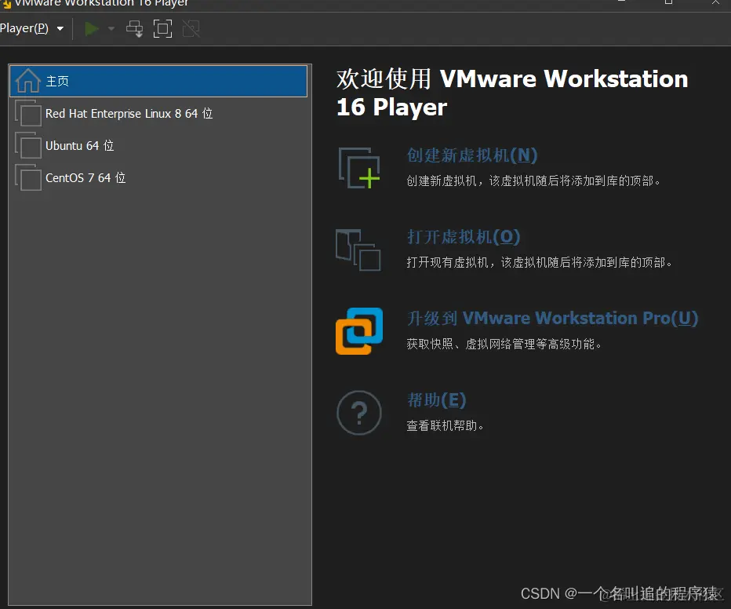Click 升级到 VMware Workstation Pro(U) link

tap(552, 319)
